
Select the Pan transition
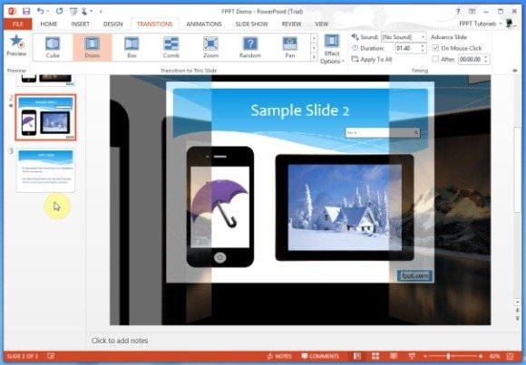[x=290, y=47]
